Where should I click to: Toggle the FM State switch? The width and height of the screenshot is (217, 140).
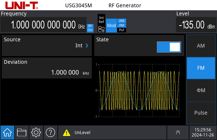(168, 47)
